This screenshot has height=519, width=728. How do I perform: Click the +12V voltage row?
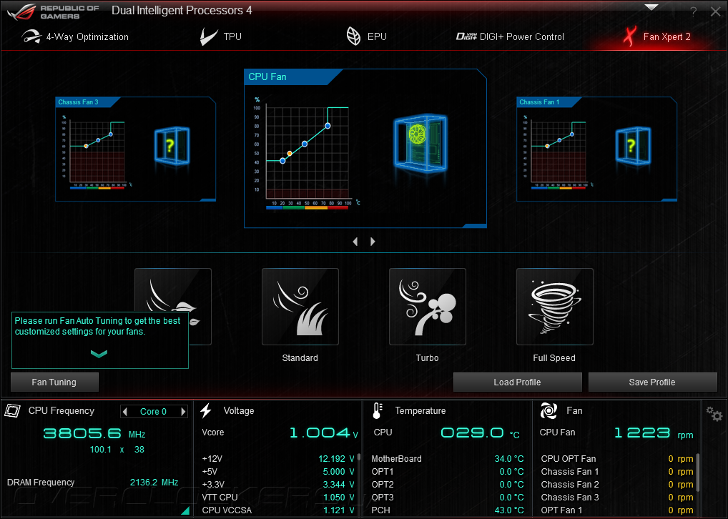click(278, 459)
